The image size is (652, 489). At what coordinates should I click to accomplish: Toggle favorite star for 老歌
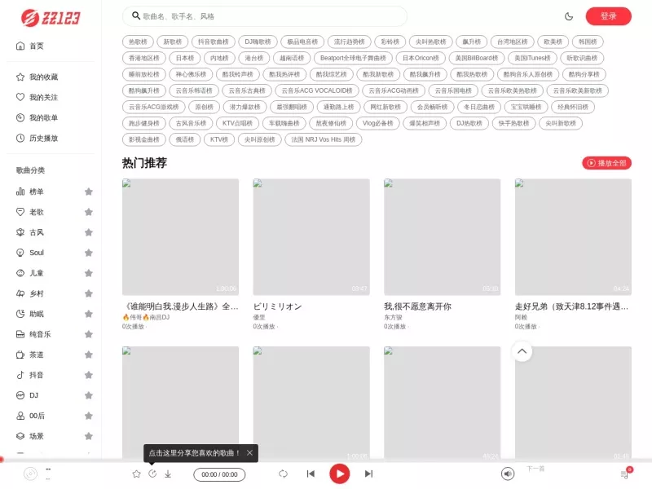tap(89, 212)
